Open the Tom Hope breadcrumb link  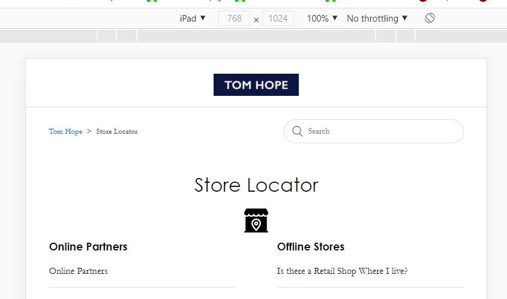(65, 131)
